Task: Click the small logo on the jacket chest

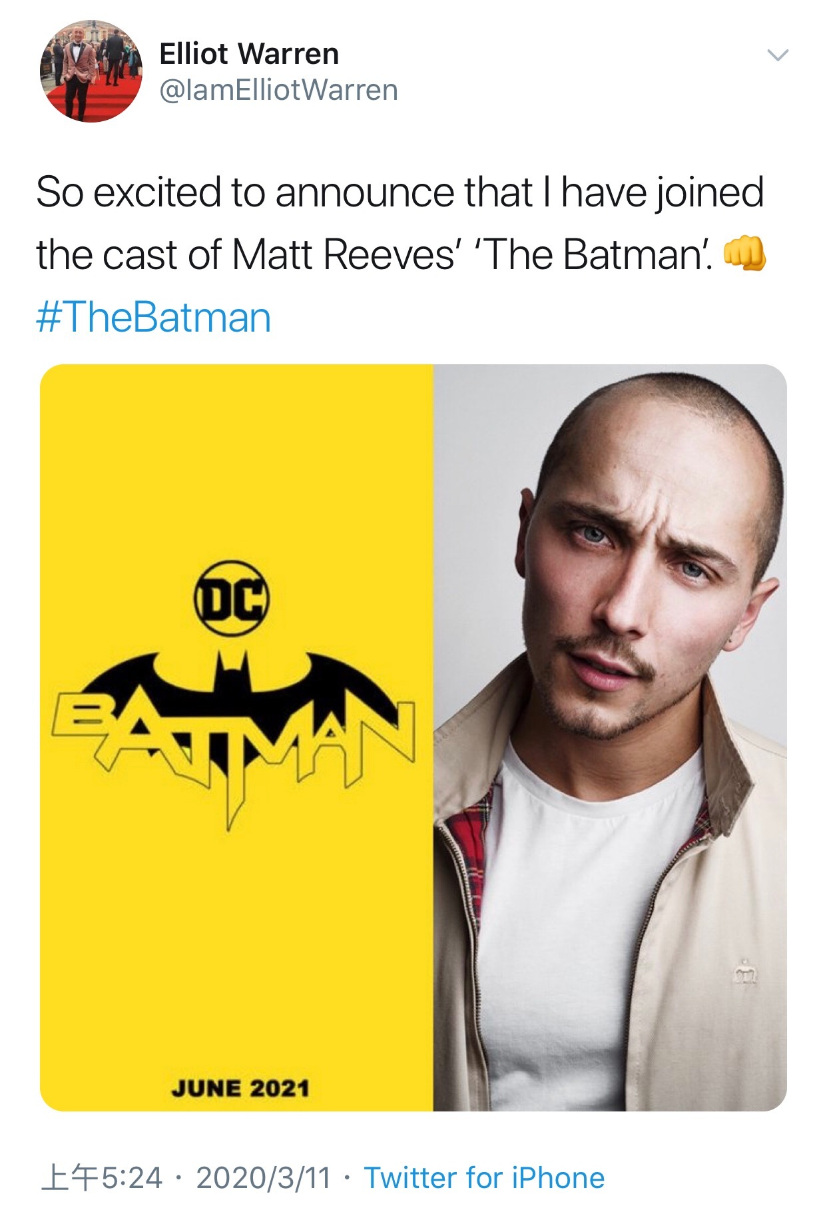Action: [745, 974]
